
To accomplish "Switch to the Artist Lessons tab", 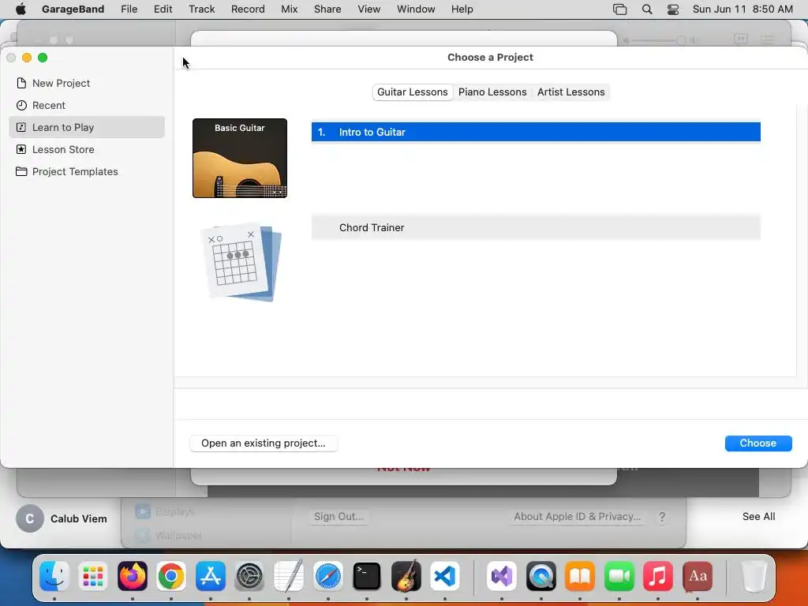I will pos(571,92).
